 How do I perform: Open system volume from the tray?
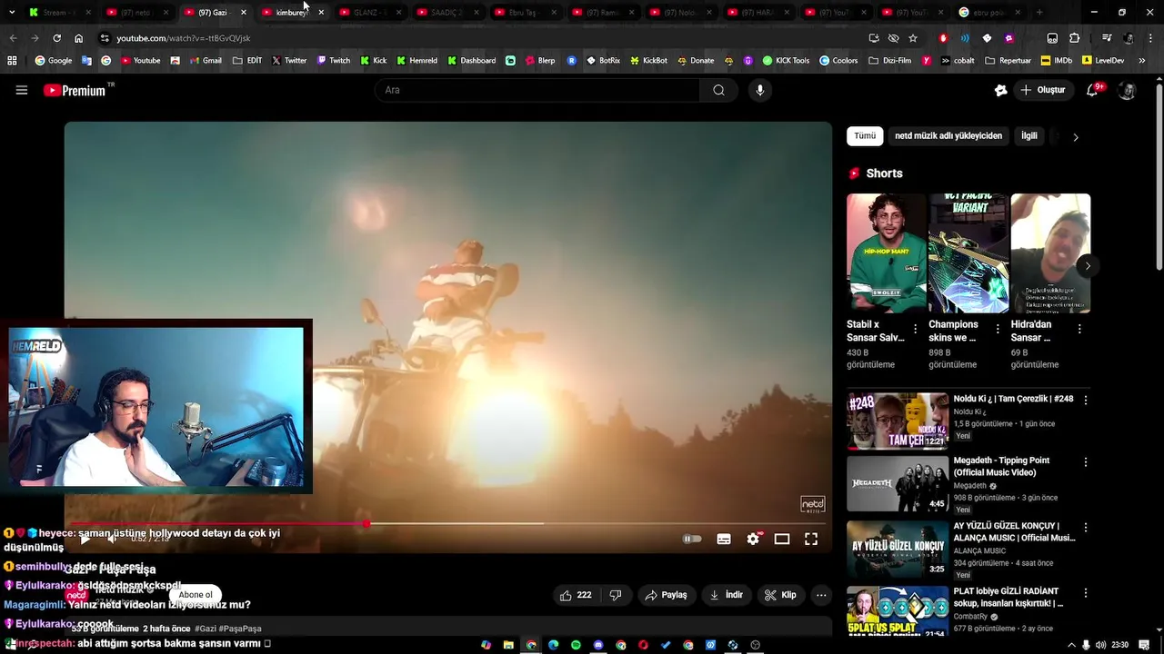1101,645
